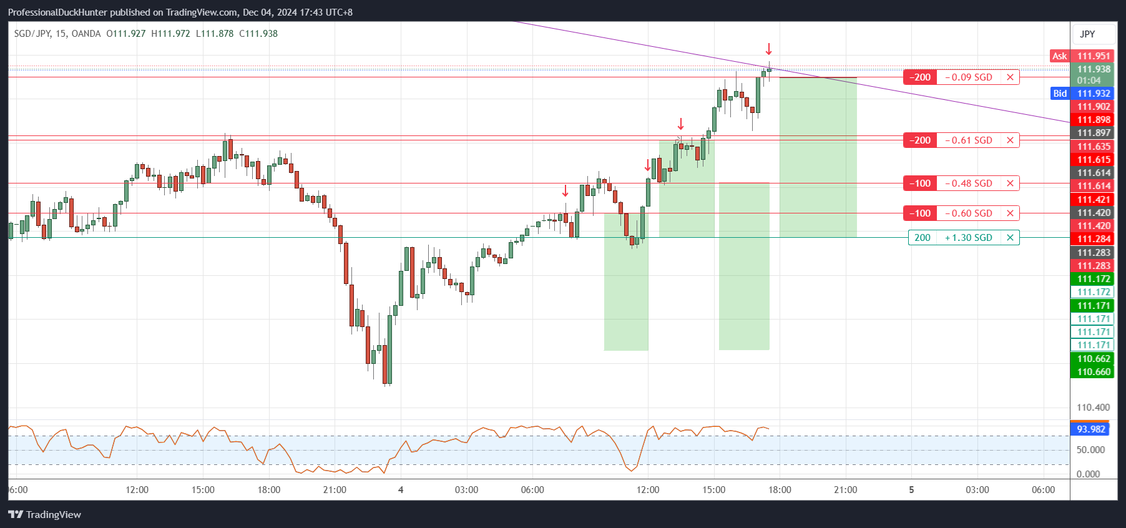This screenshot has width=1126, height=528.
Task: Click the green 110.660 price label
Action: click(x=1094, y=372)
